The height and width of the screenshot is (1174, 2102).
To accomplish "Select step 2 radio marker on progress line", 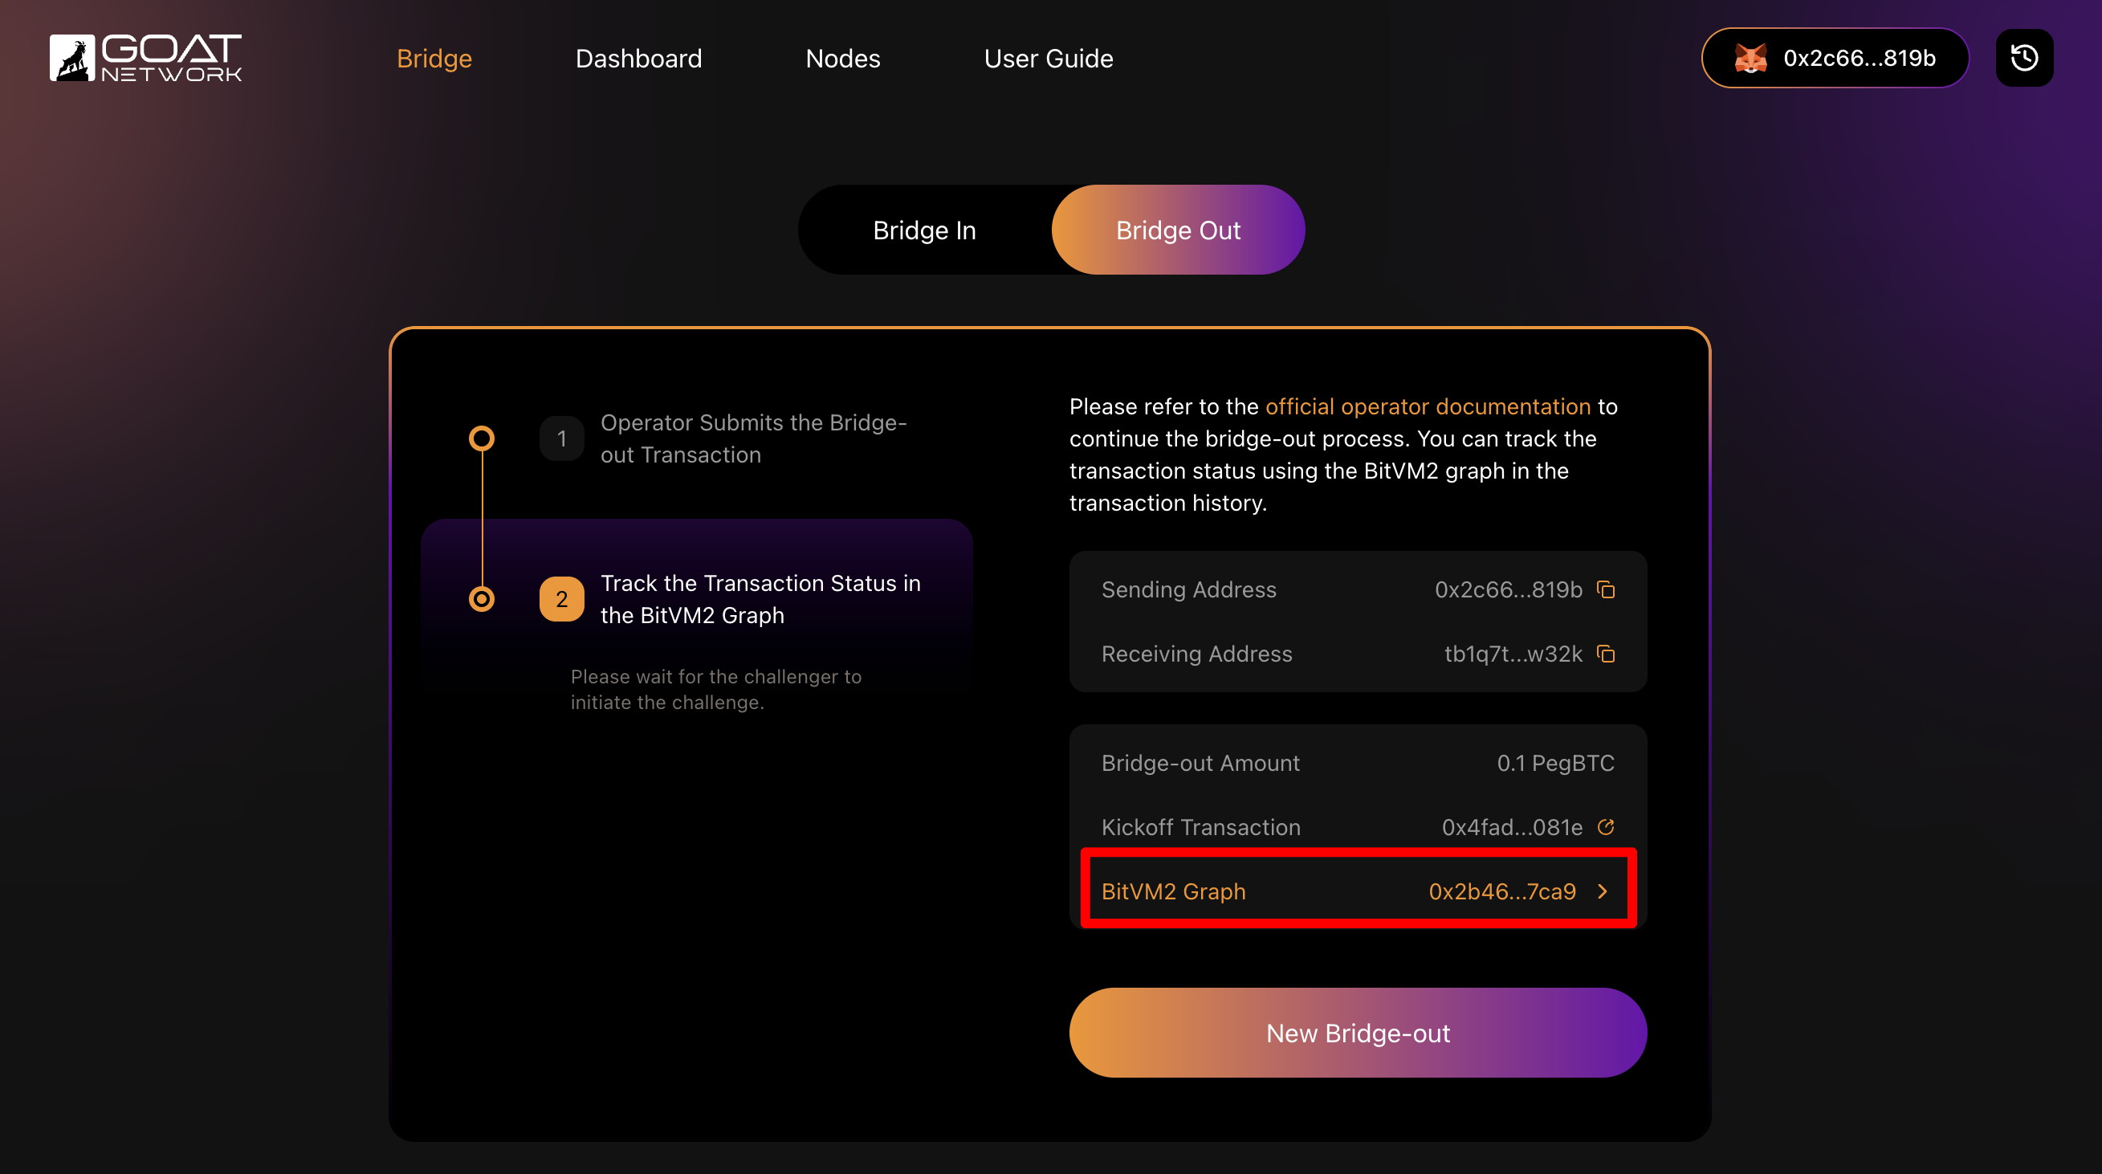I will pos(483,598).
